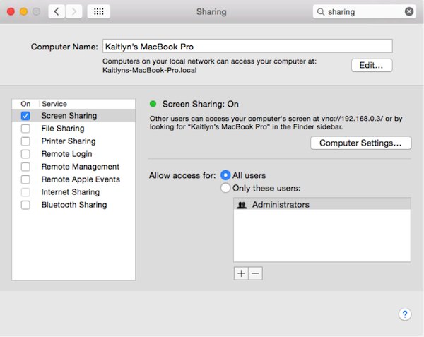Select the Internet Sharing service row
The height and width of the screenshot is (337, 424).
[73, 192]
